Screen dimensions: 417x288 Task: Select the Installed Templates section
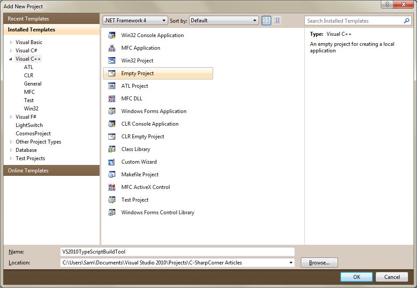tap(52, 30)
